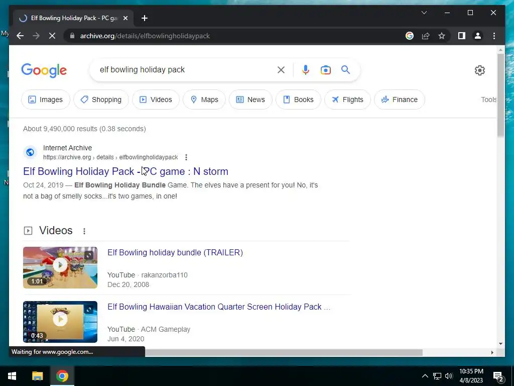
Task: Open Google quick settings gear
Action: pyautogui.click(x=479, y=70)
